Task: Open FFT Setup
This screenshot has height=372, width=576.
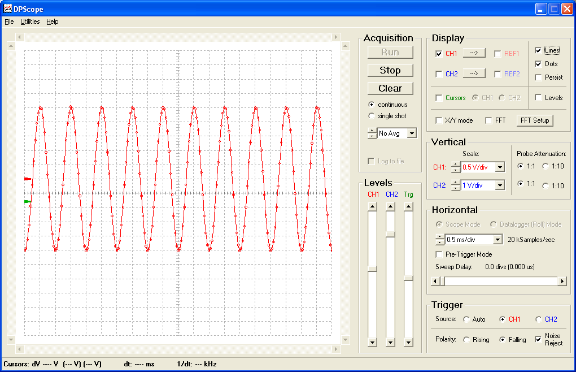Action: pos(534,120)
